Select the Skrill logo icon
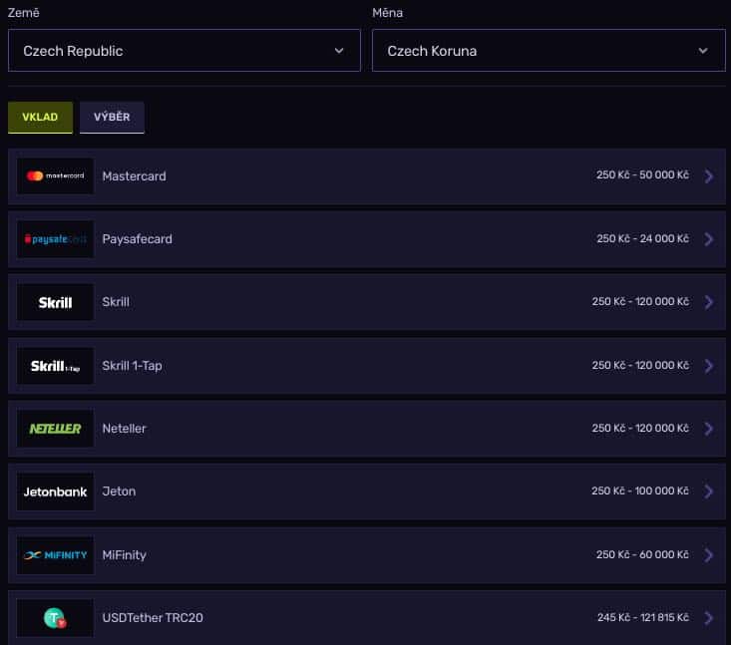This screenshot has width=731, height=645. tap(56, 302)
